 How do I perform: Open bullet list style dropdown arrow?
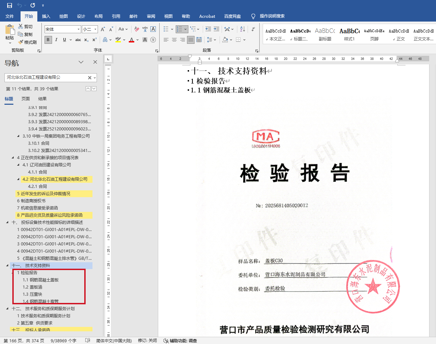pyautogui.click(x=172, y=29)
